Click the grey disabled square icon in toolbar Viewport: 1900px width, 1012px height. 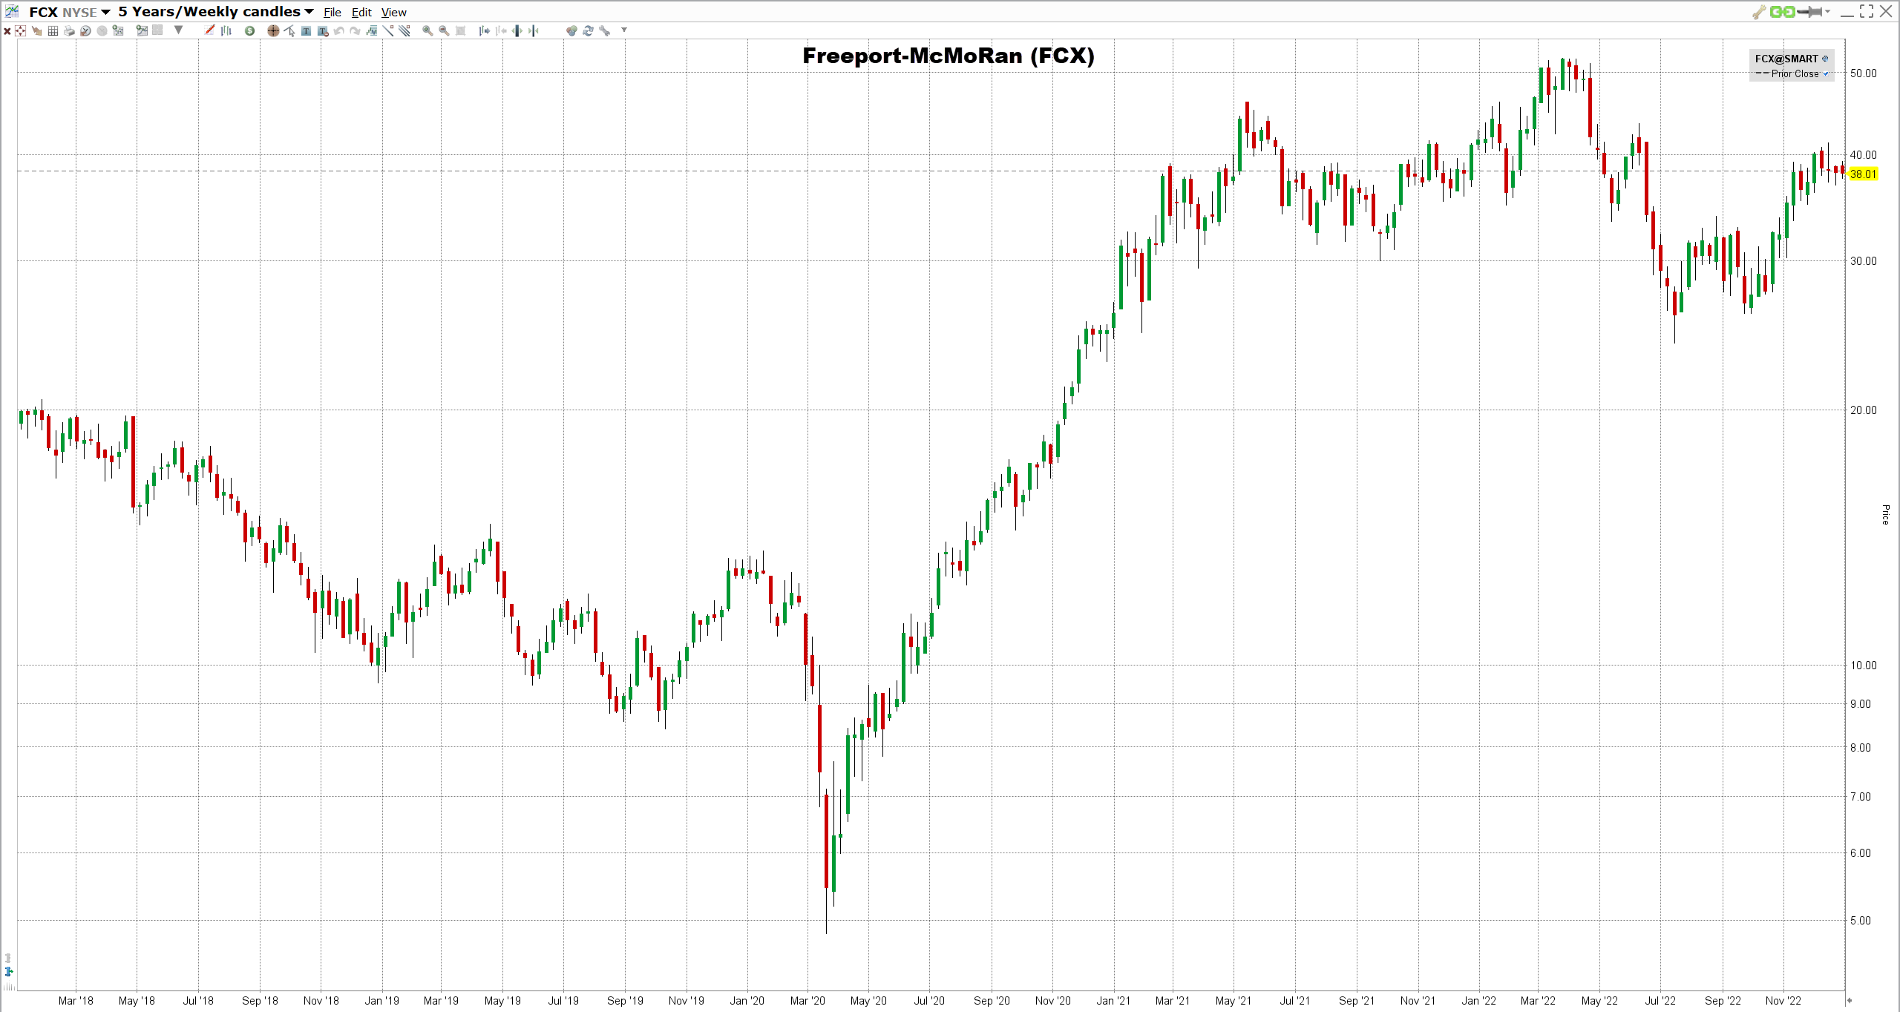[157, 30]
